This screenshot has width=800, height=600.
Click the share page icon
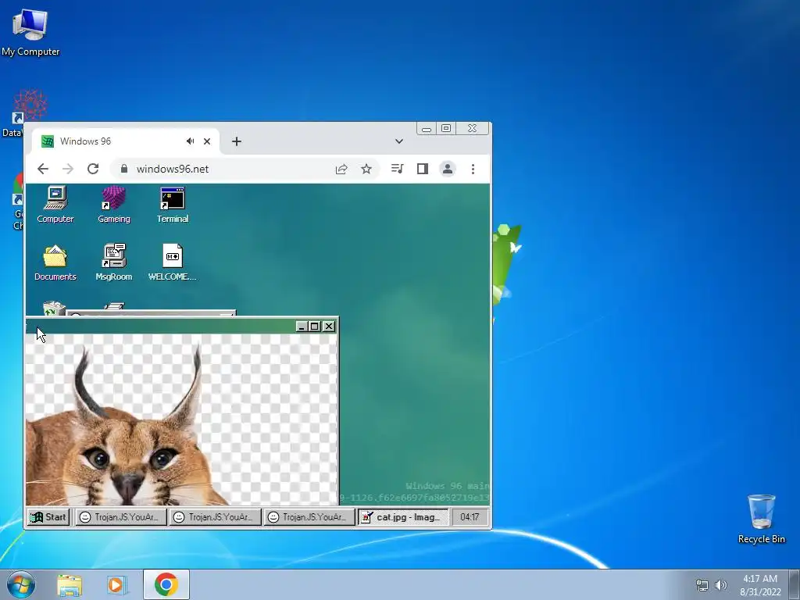point(341,169)
